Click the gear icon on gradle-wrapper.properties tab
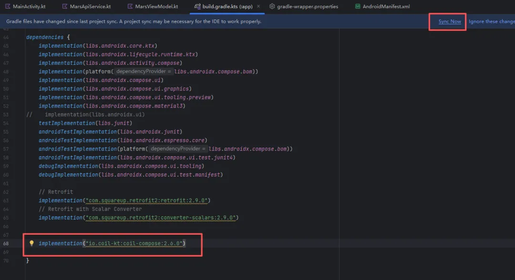 click(272, 6)
